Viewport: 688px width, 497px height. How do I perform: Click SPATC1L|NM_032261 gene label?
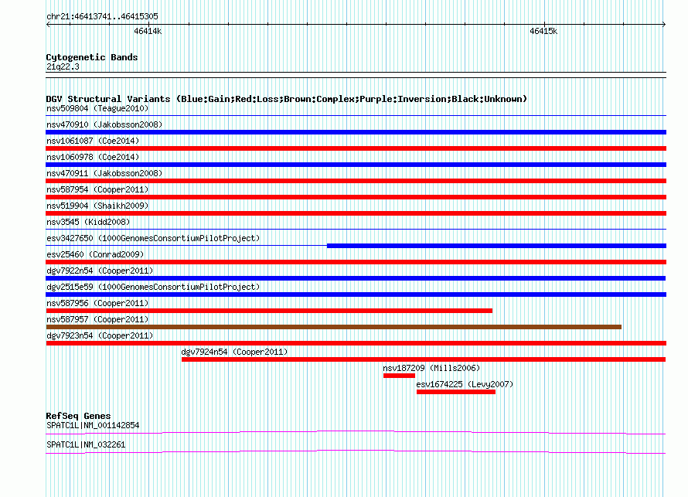[x=86, y=444]
